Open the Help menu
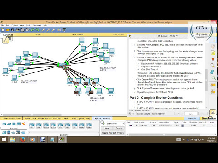 coord(45,25)
